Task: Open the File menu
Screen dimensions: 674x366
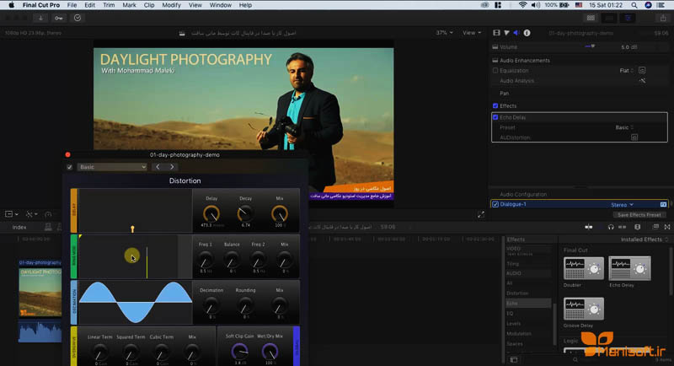Action: 72,5
